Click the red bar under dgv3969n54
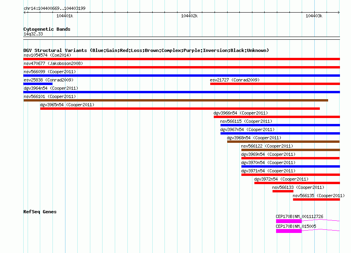 pyautogui.click(x=290, y=158)
